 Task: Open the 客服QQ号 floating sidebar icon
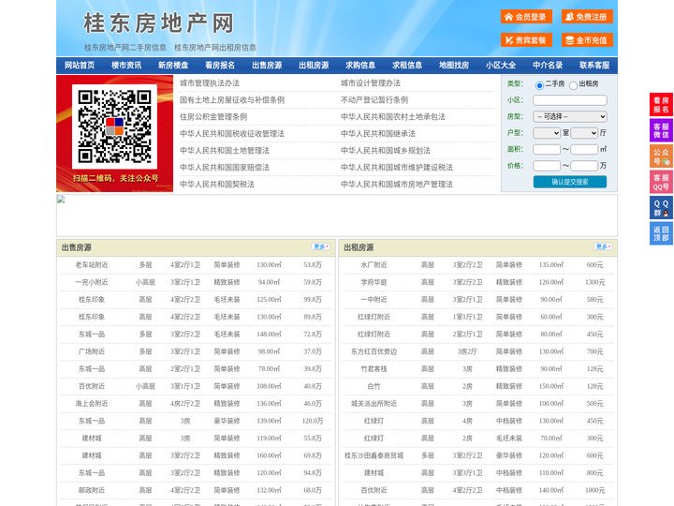tap(661, 182)
